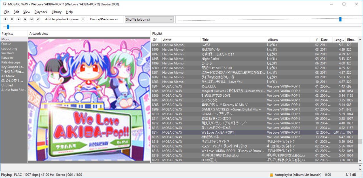The image size is (363, 178).
Task: Select the Music playlist
Action: point(14,39)
